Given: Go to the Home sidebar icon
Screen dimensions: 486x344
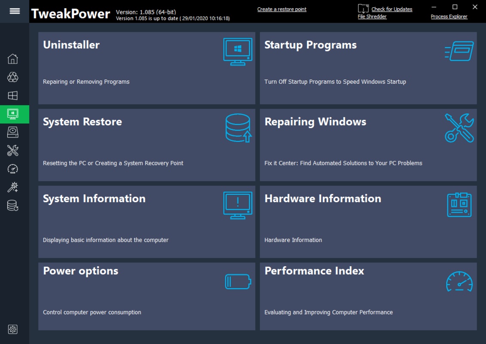Looking at the screenshot, I should click(13, 59).
